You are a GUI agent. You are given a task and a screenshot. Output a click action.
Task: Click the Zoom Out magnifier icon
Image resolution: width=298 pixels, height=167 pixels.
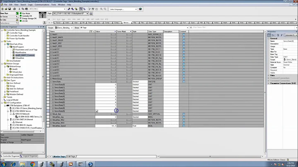pyautogui.click(x=105, y=9)
